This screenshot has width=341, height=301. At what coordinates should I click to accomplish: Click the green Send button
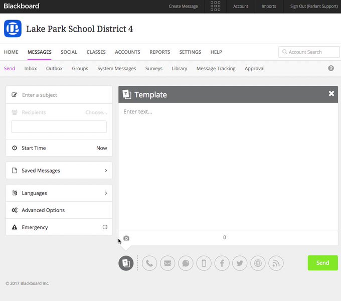(323, 263)
